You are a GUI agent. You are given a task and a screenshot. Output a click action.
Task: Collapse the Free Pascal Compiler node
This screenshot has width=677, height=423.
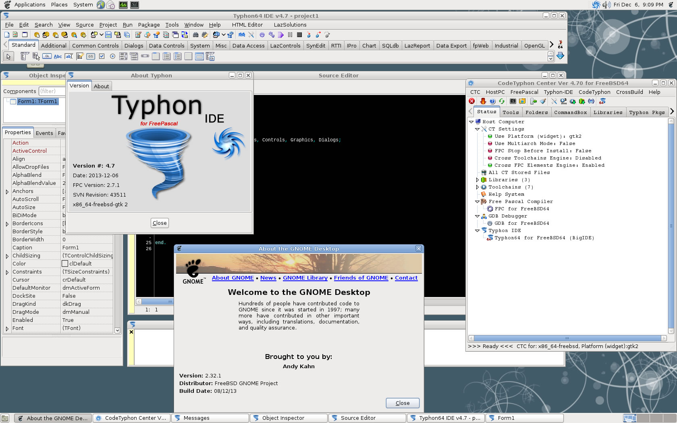(x=478, y=202)
